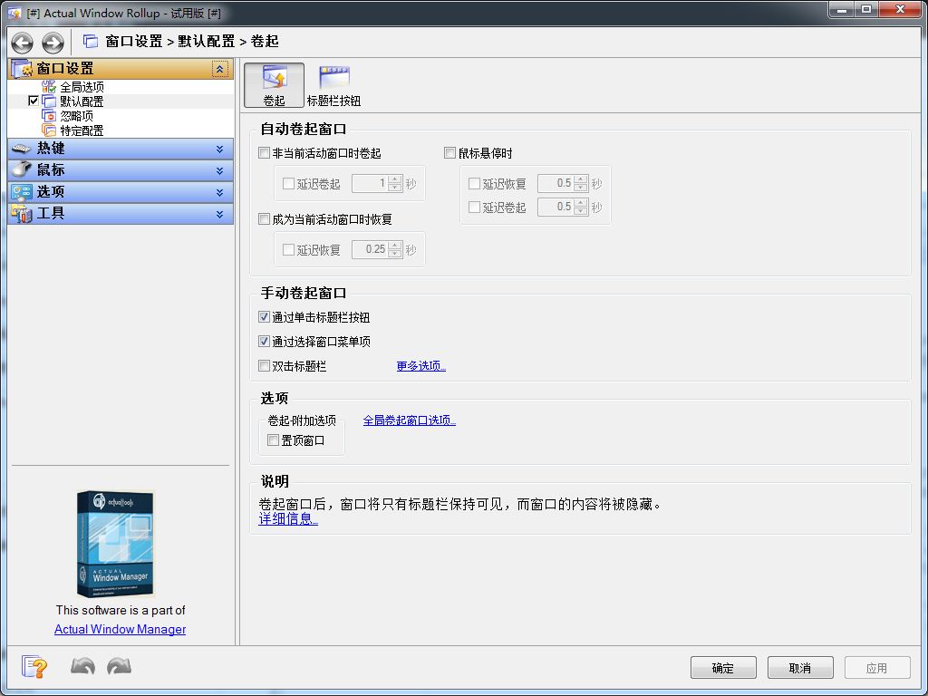Toggle the 默认配置 enable checkbox in tree

(x=34, y=101)
